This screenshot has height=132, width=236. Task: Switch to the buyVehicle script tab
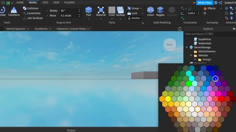click(41, 29)
